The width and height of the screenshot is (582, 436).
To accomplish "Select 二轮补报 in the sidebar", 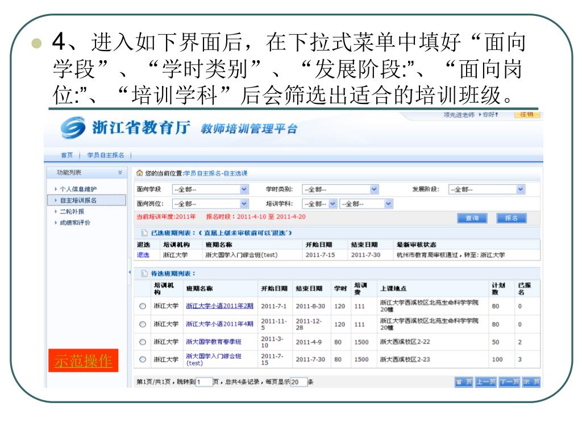I will click(72, 211).
